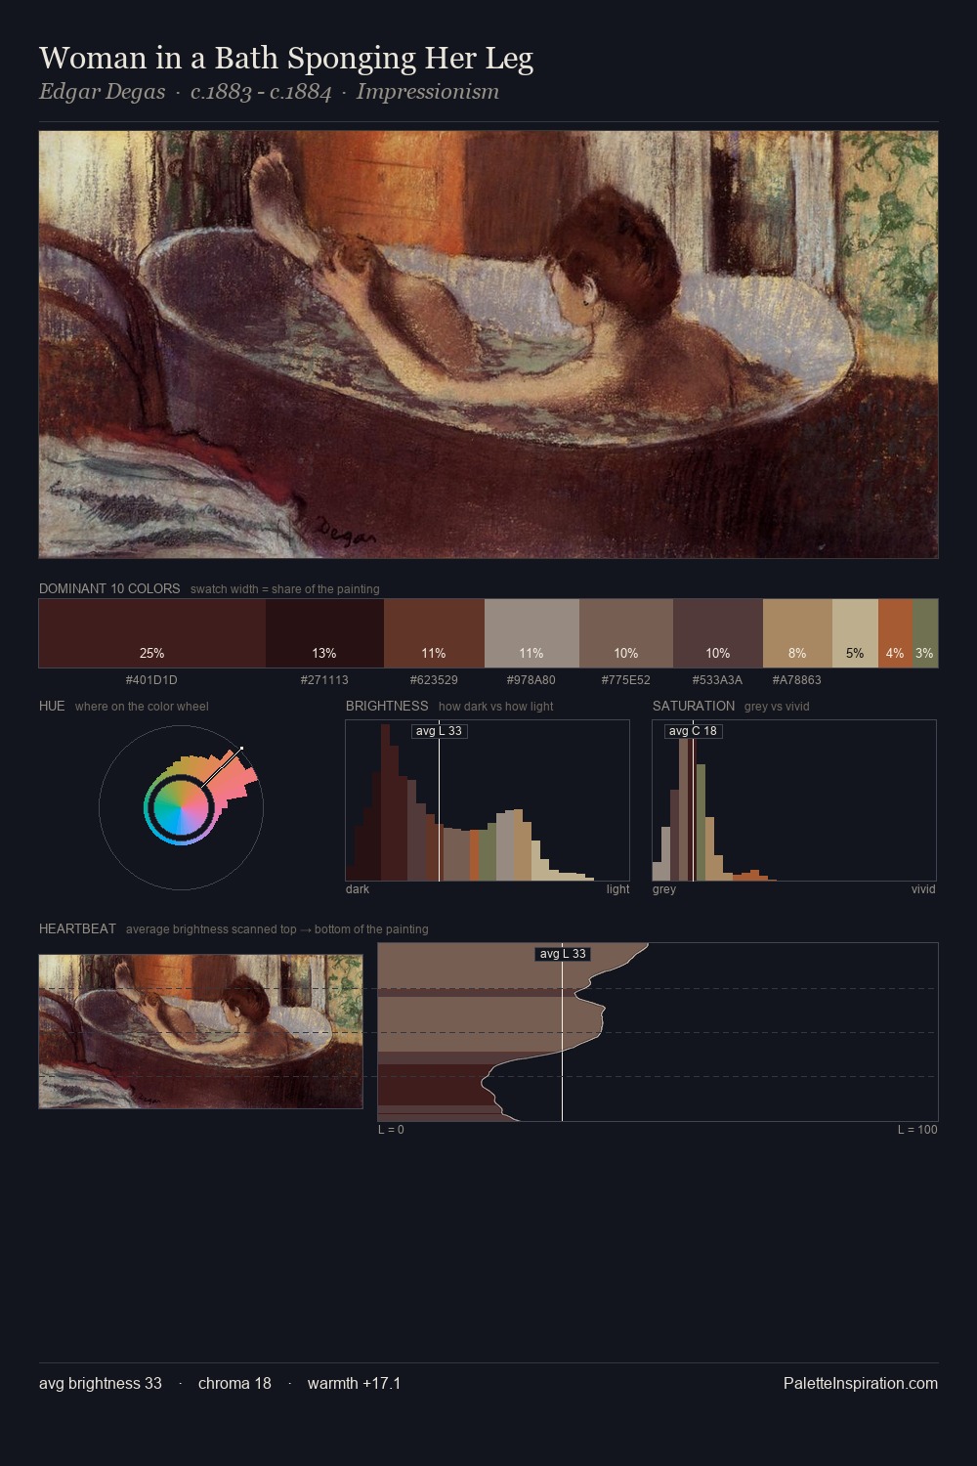
Task: Click the 13% swatch #271113
Action: click(324, 633)
